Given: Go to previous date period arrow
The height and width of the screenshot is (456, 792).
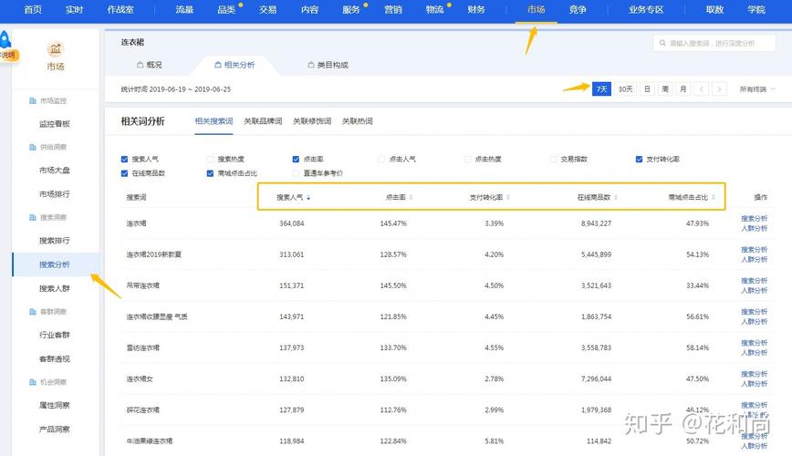Looking at the screenshot, I should coord(701,88).
